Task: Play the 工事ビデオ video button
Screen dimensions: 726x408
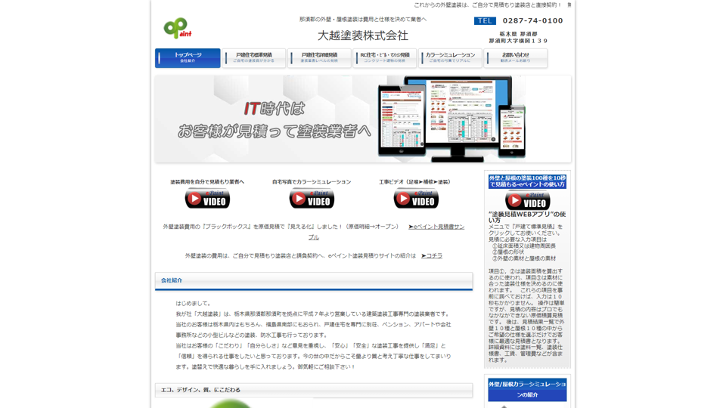Action: (415, 199)
